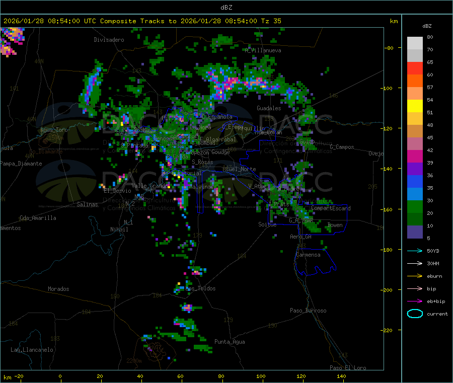Click the '2200m' elevation contour label
The width and height of the screenshot is (453, 383).
click(134, 361)
